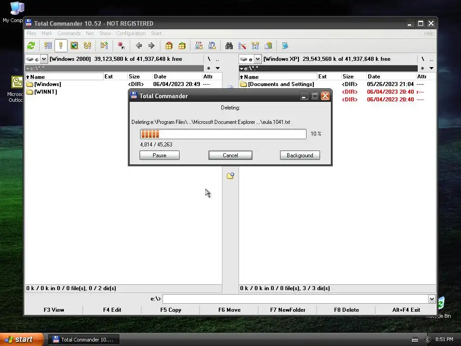Expand right panel drive e dropdown
This screenshot has height=346, width=461.
pyautogui.click(x=258, y=59)
